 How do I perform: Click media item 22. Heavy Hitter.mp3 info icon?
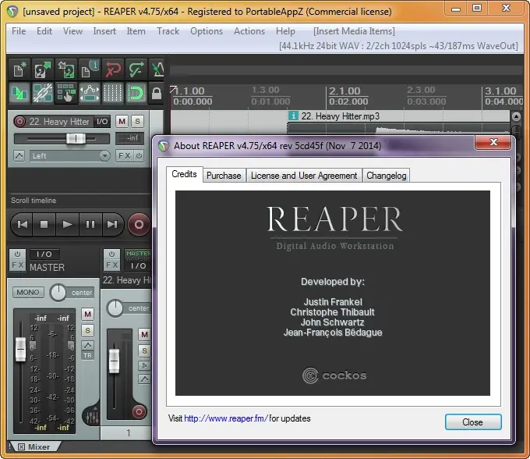coord(293,116)
